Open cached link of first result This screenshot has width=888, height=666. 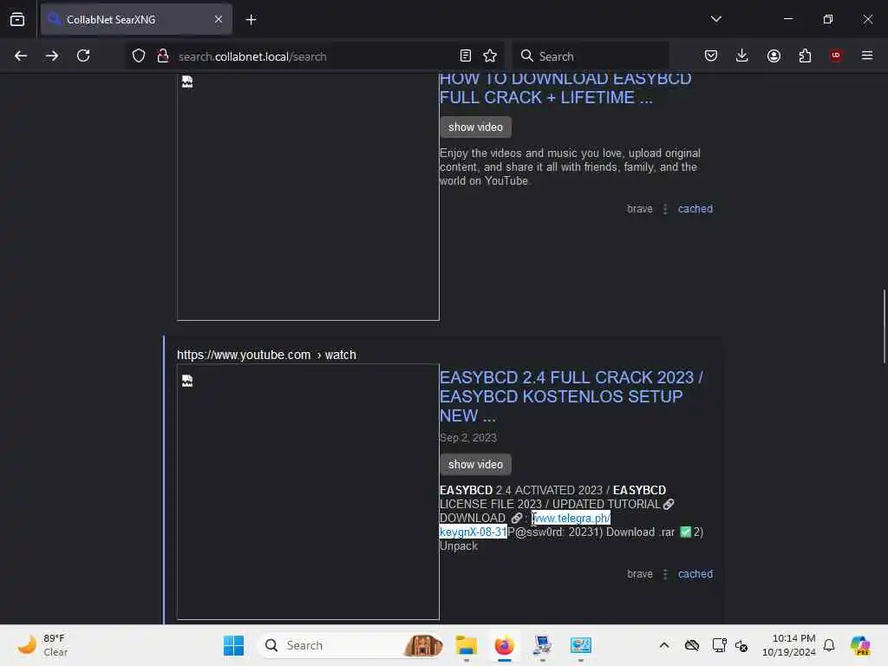coord(695,209)
